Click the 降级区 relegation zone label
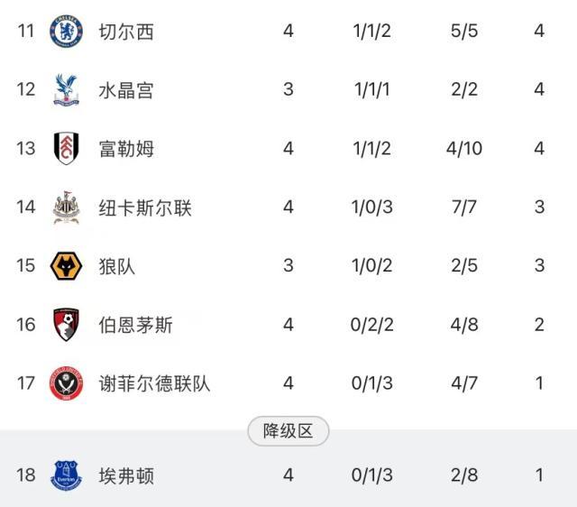 (288, 431)
